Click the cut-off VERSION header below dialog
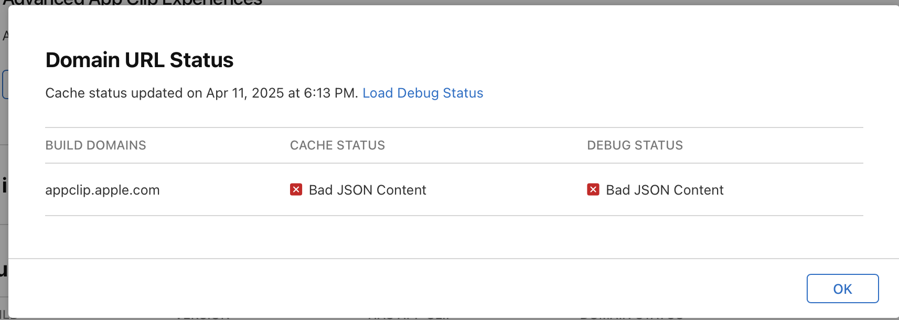The width and height of the screenshot is (899, 320). pos(202,318)
